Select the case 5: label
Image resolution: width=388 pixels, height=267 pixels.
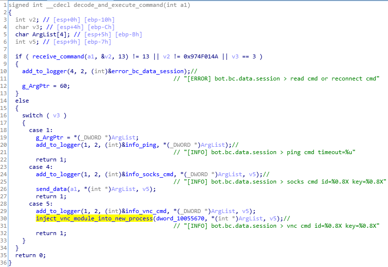click(41, 204)
